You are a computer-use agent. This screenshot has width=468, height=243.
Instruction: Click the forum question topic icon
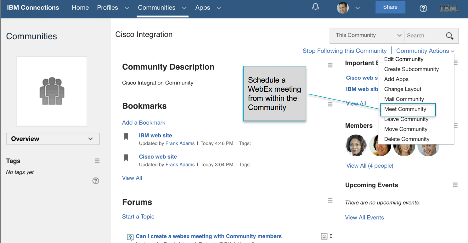[130, 238]
